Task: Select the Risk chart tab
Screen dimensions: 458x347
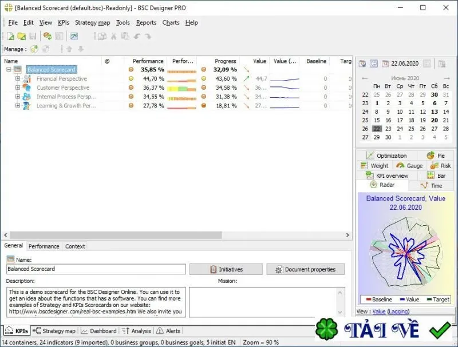Action: pos(441,166)
